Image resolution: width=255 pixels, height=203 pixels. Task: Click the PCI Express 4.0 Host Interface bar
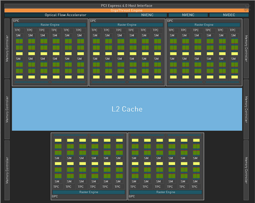coord(127,6)
